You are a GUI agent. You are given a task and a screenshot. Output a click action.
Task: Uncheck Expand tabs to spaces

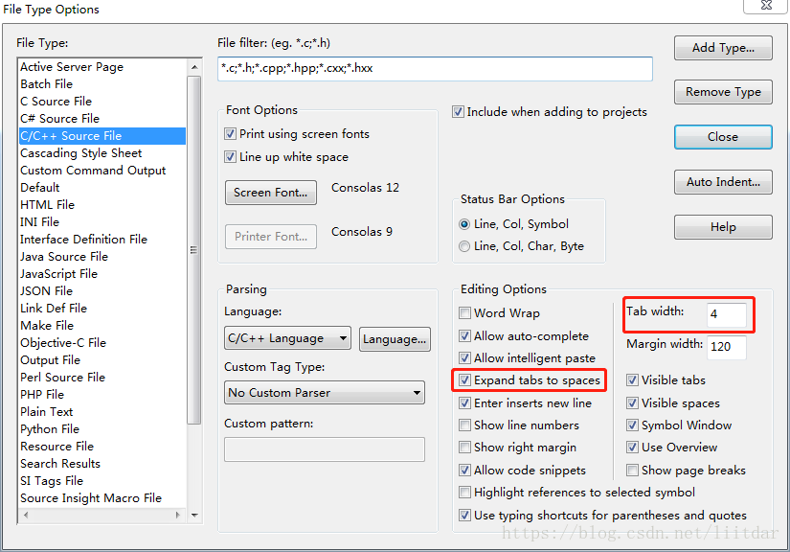tap(464, 380)
